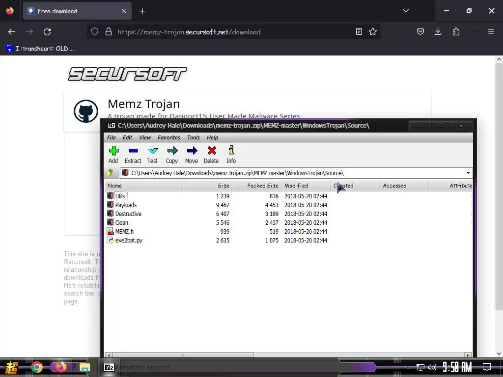This screenshot has height=377, width=503.
Task: Click the exe2bat.py Python file icon
Action: pos(111,241)
